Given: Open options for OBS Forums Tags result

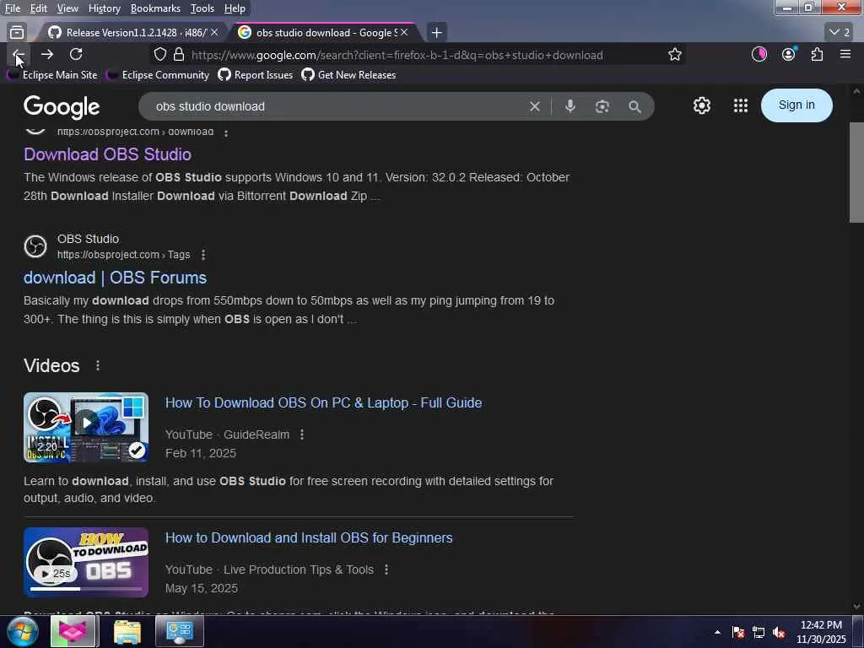Looking at the screenshot, I should pos(203,255).
